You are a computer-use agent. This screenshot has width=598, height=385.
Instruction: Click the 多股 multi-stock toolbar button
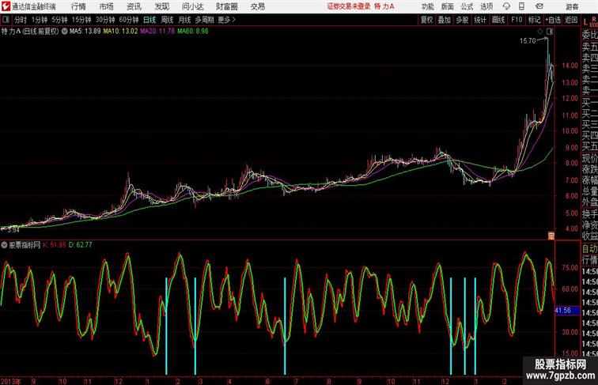tap(462, 20)
